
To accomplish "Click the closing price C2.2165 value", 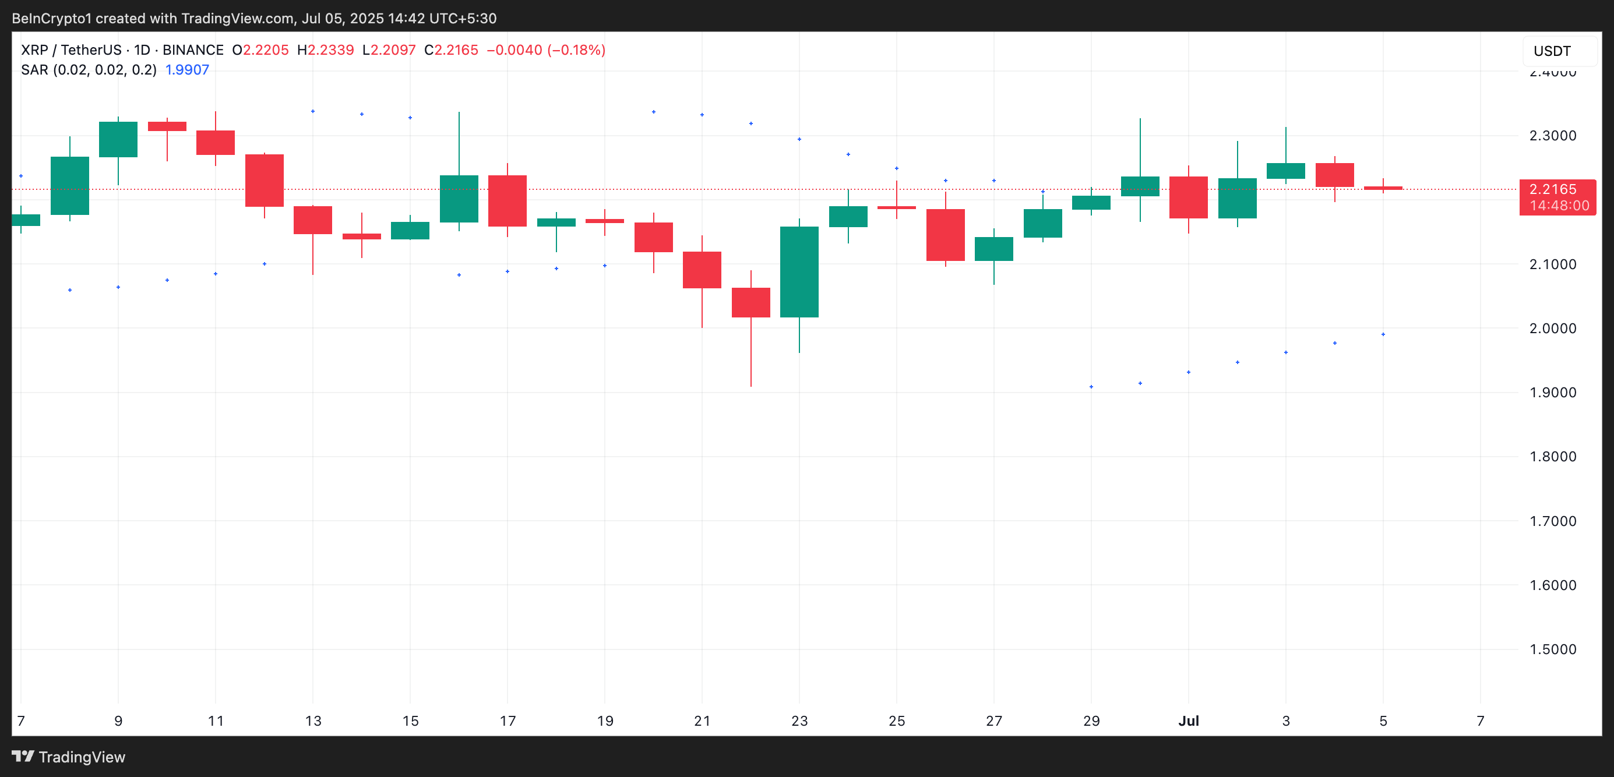I will (x=451, y=50).
